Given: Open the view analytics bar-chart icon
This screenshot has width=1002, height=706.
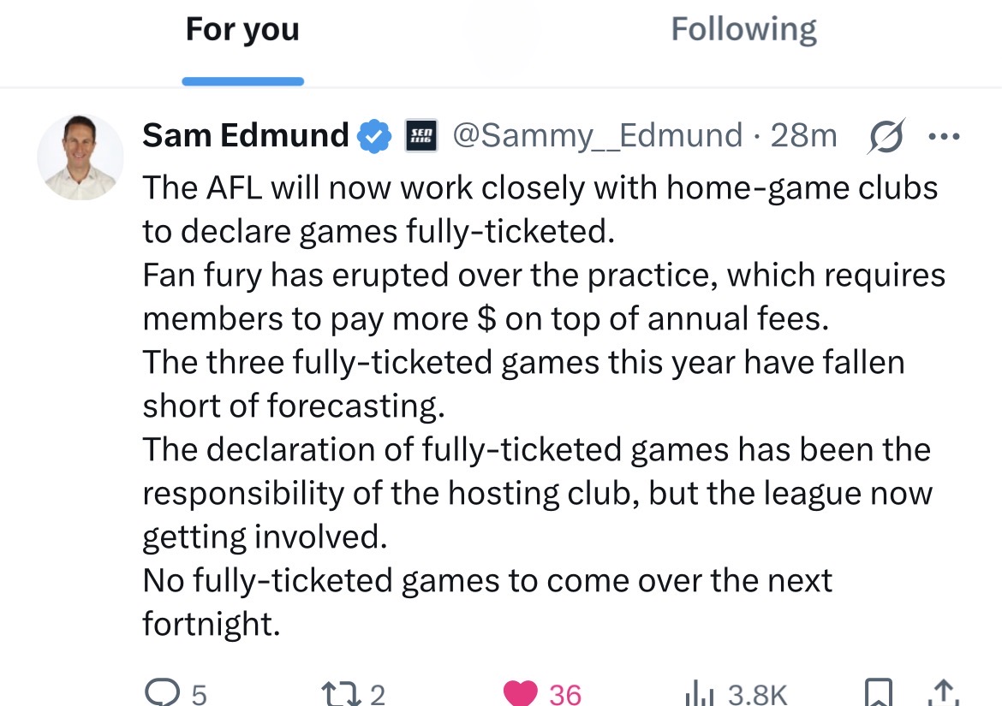Looking at the screenshot, I should (x=701, y=693).
